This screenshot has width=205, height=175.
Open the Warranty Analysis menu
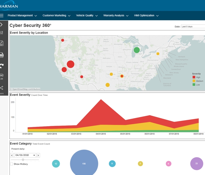[x=116, y=15]
